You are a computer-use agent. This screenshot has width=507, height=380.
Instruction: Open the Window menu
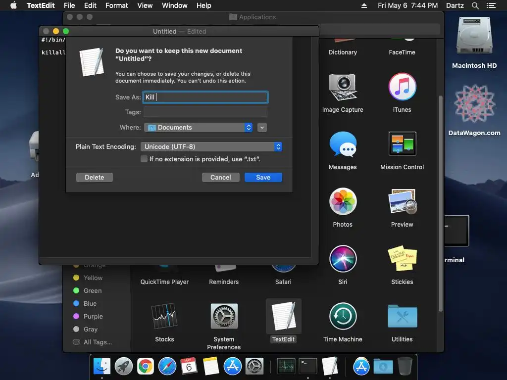175,5
